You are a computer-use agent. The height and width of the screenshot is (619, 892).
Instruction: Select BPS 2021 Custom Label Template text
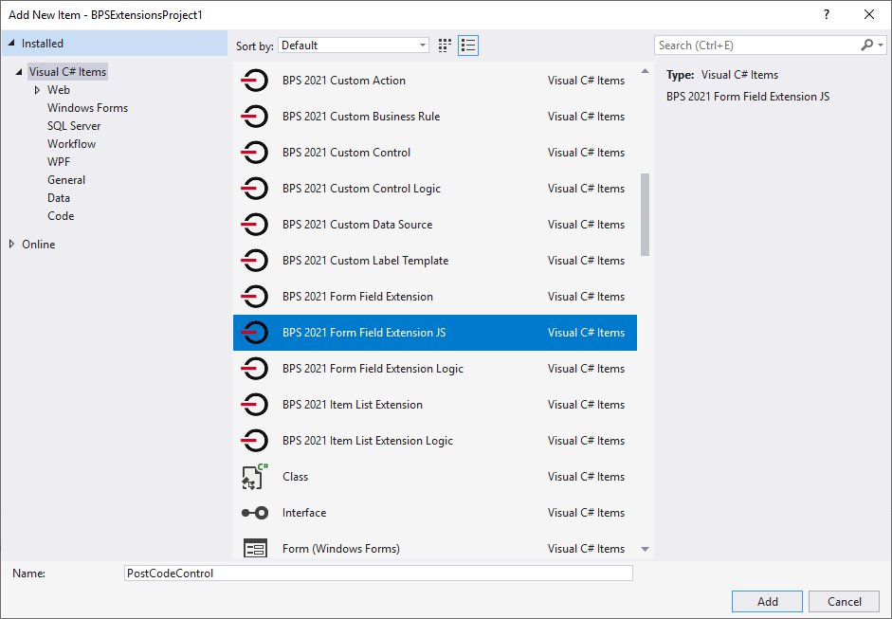[365, 261]
